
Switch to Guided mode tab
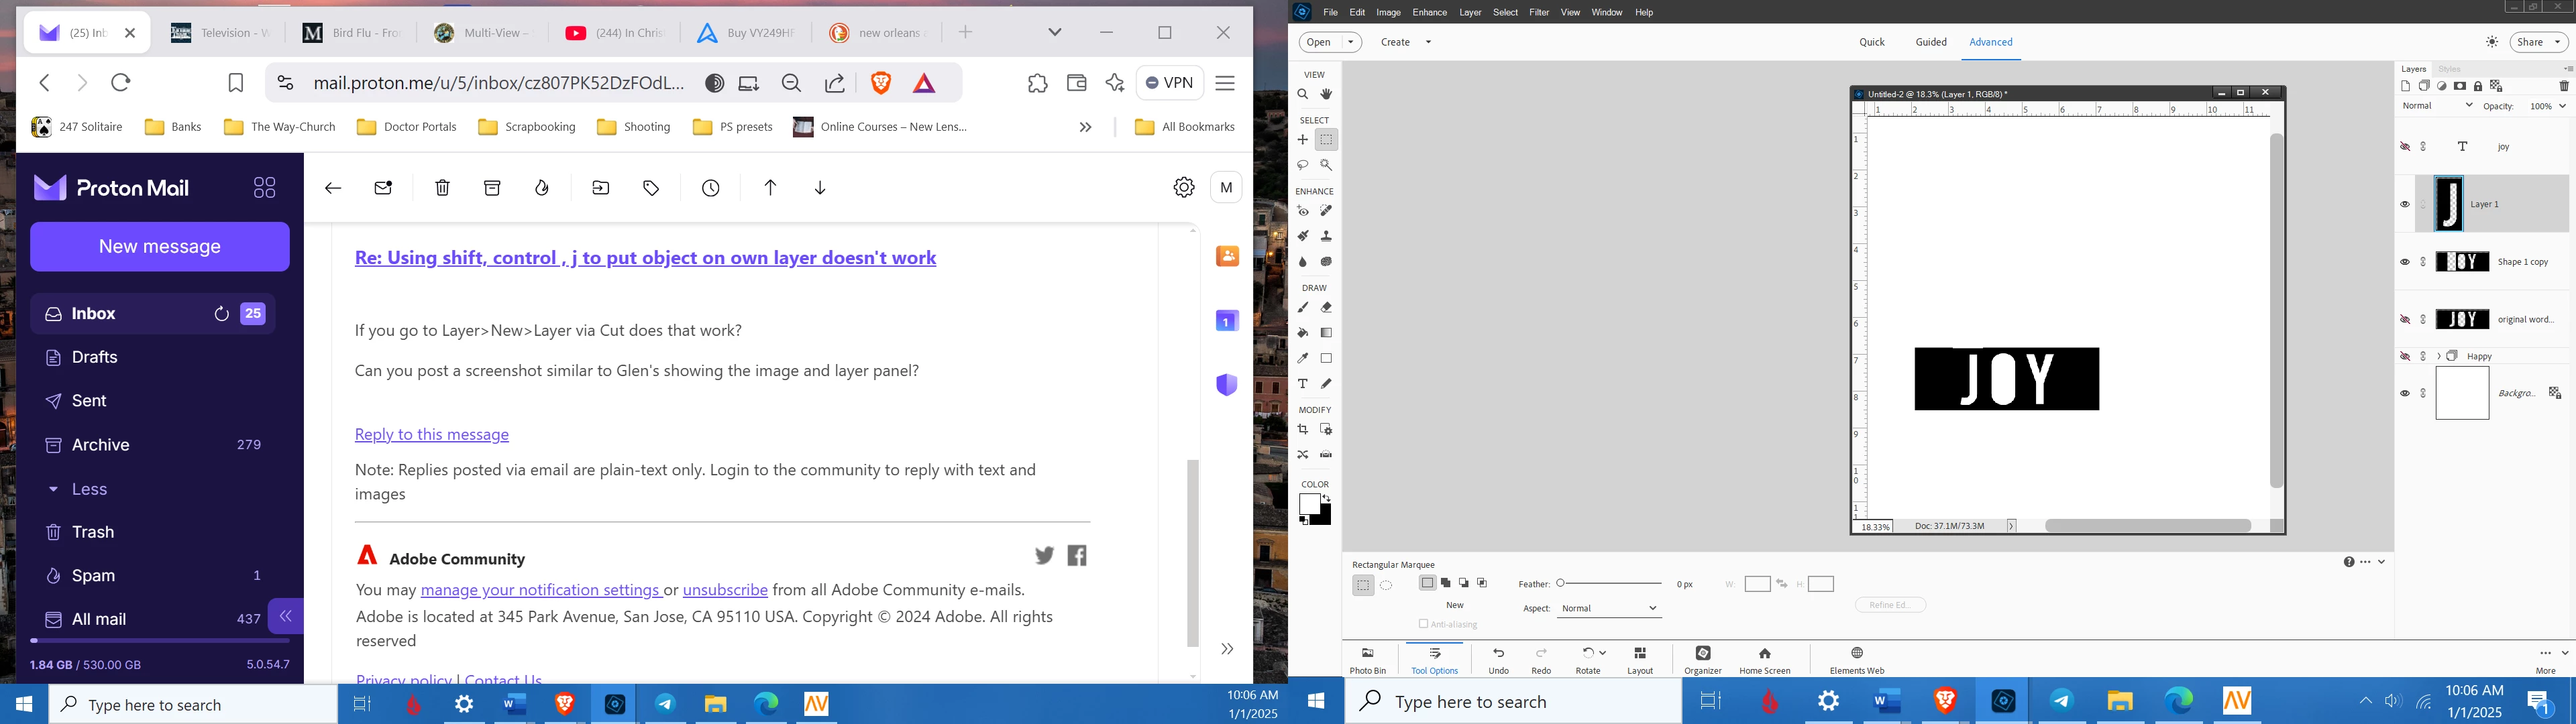[x=1930, y=42]
